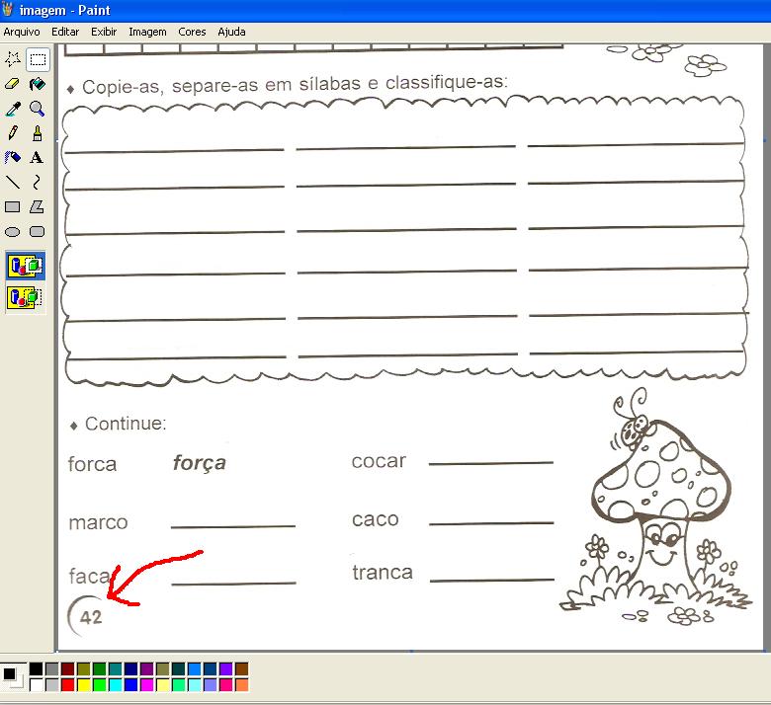Click the word "tranca" on the canvas

pyautogui.click(x=383, y=572)
